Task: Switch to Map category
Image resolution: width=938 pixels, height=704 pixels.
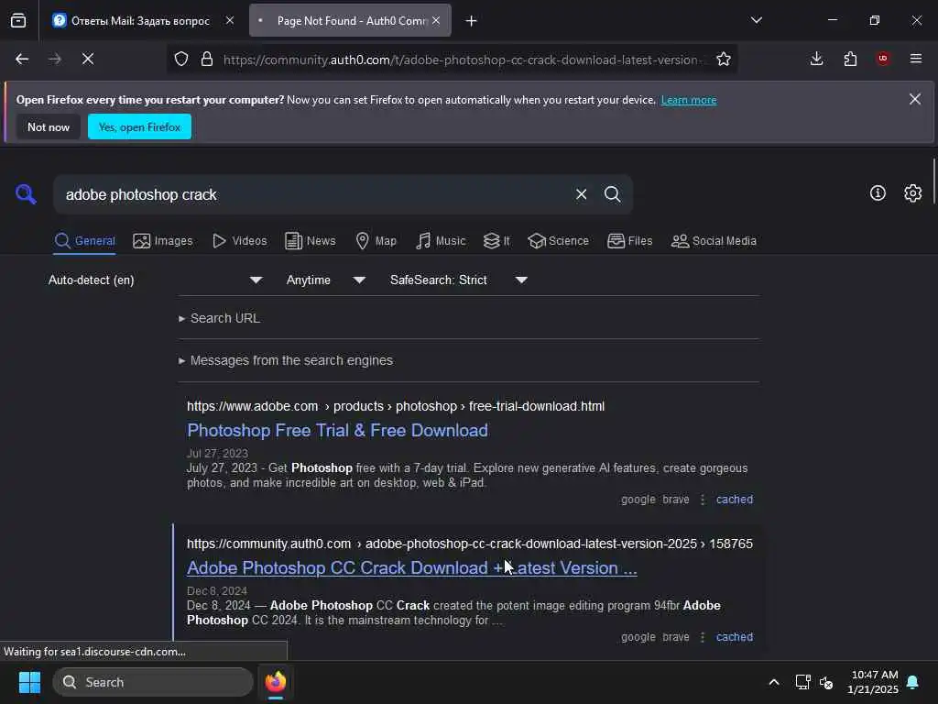Action: tap(376, 241)
